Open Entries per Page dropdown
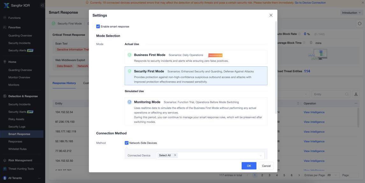This screenshot has height=183, width=365. point(332,175)
